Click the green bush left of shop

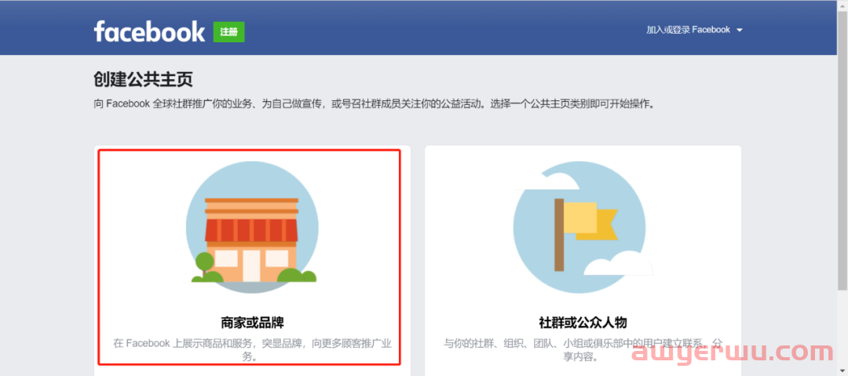point(204,265)
